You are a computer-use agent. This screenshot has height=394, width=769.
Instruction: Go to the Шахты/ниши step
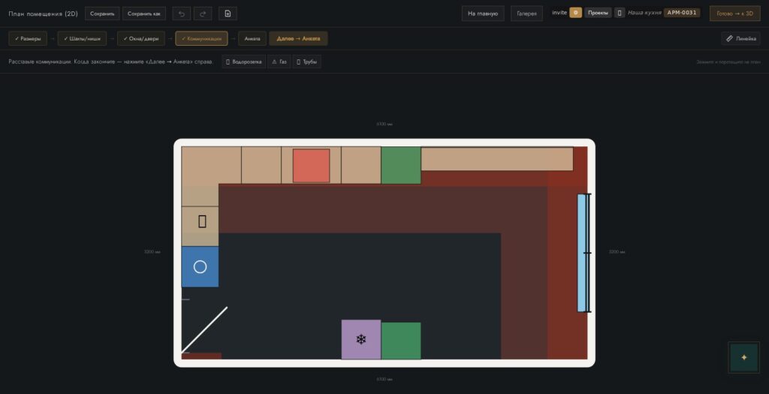(82, 38)
